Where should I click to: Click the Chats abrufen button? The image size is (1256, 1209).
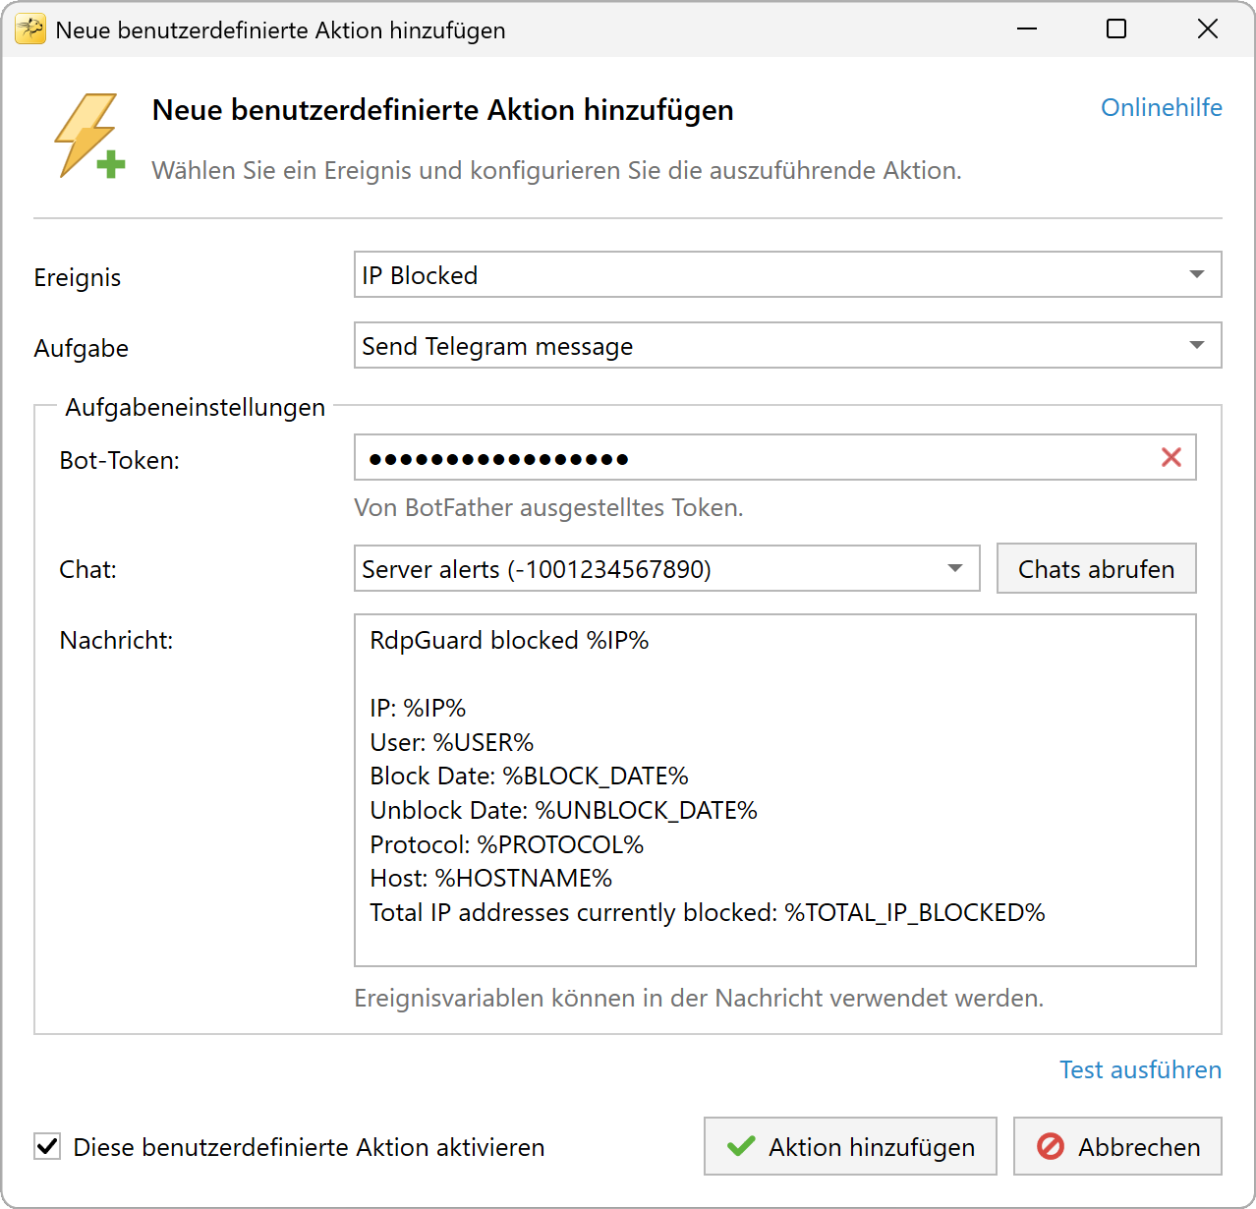[x=1096, y=568]
